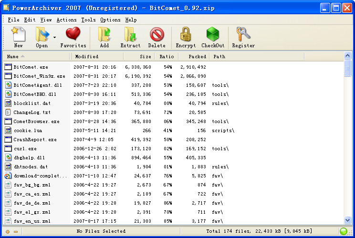Select the fav_bg_bg.xml file icon
This screenshot has height=238, width=355.
(8, 185)
